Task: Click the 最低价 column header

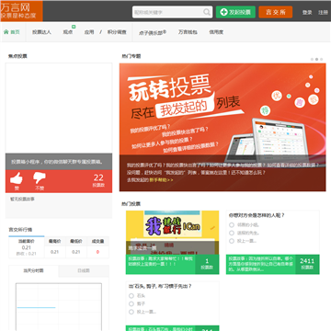Action: click(76, 242)
